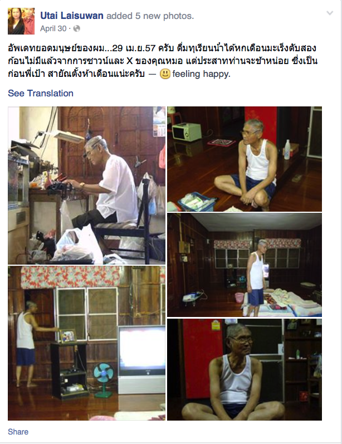Click the See Translation link
This screenshot has height=444, width=342.
pos(41,93)
